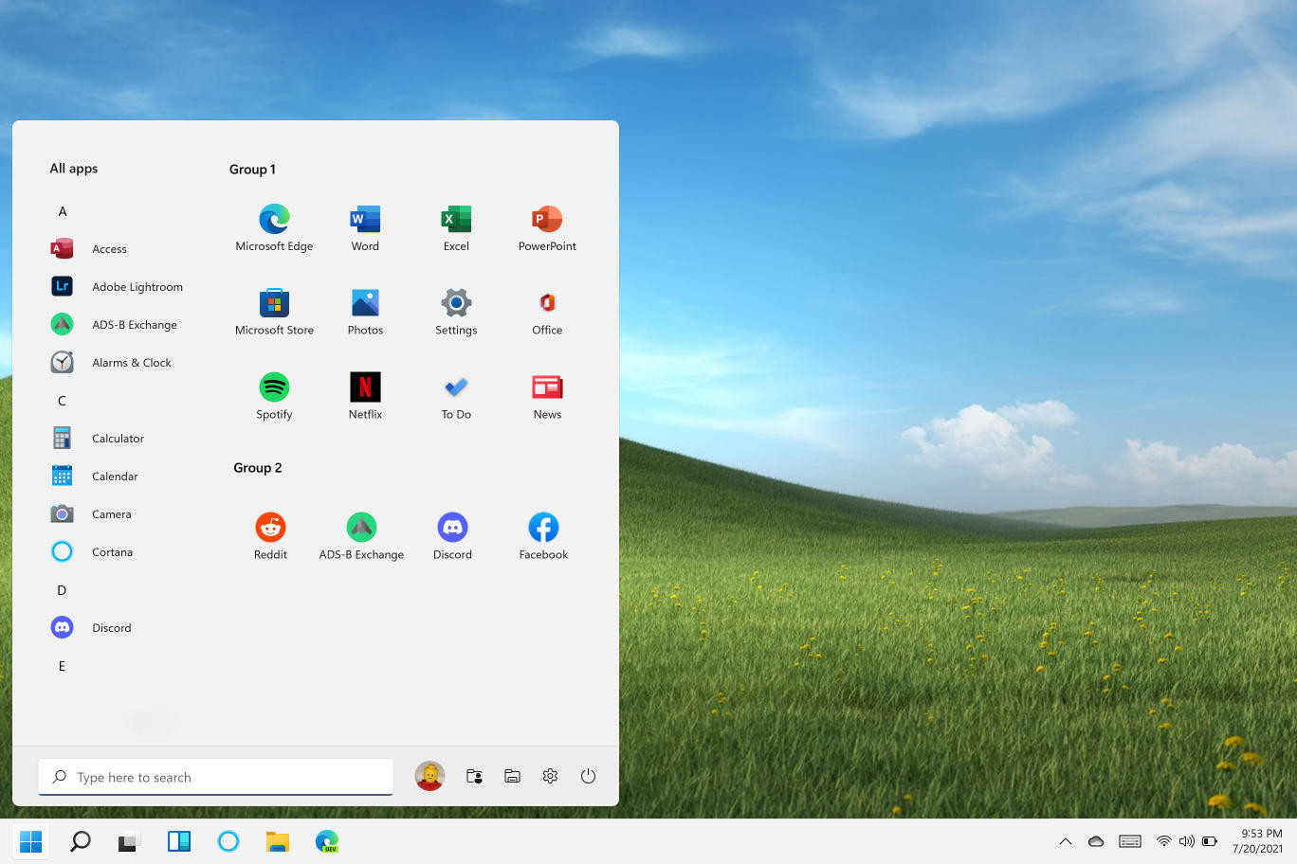Open Access in the All apps list
1297x864 pixels.
88,249
